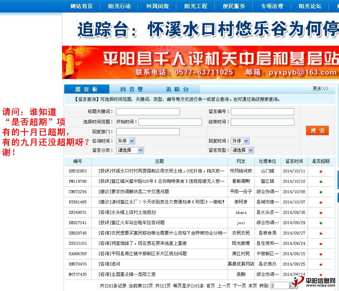Open the complaint 鳌江火车站出租车拉客问题
Image resolution: width=339 pixels, height=291 pixels.
coord(131,222)
